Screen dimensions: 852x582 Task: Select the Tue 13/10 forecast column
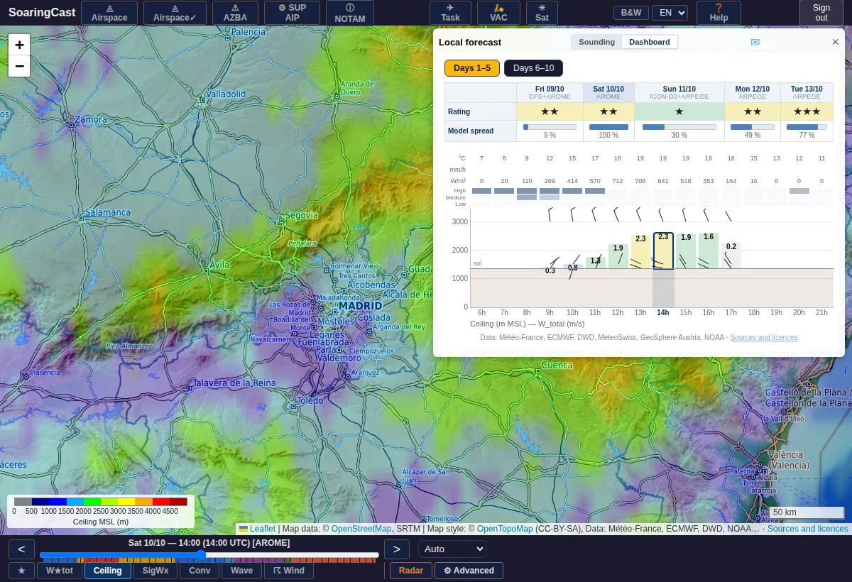(807, 92)
